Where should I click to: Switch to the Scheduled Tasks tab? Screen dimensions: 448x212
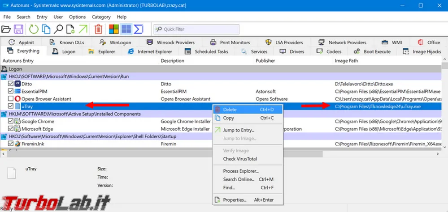click(x=206, y=51)
